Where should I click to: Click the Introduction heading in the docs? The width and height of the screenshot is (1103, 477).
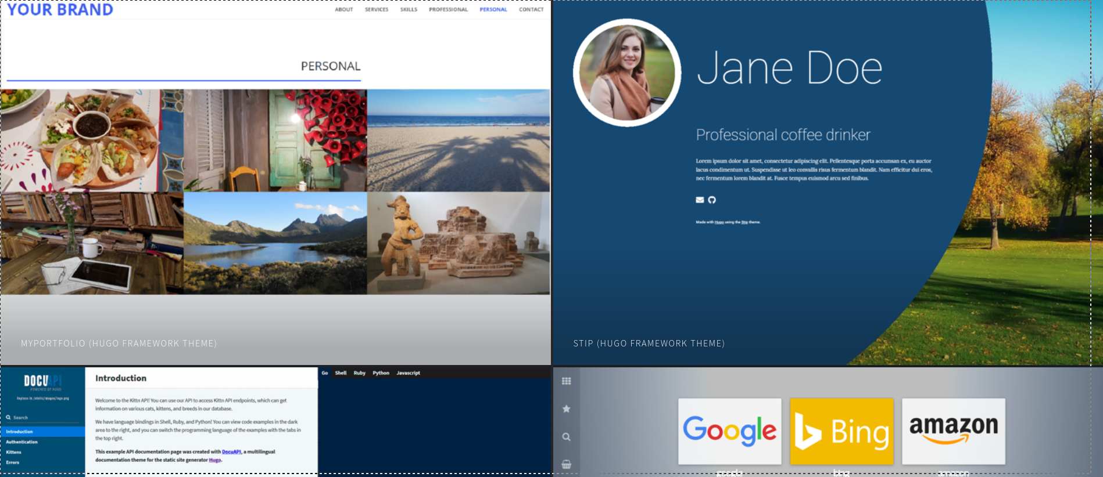coord(121,378)
